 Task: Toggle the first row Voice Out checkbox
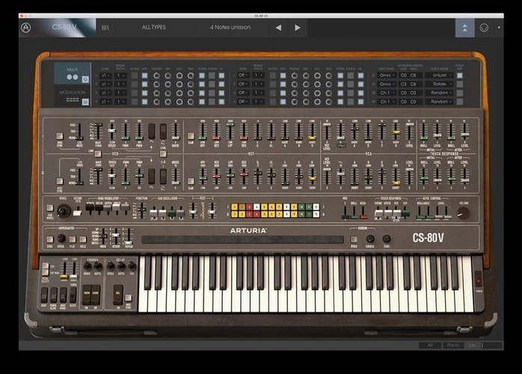[x=460, y=76]
